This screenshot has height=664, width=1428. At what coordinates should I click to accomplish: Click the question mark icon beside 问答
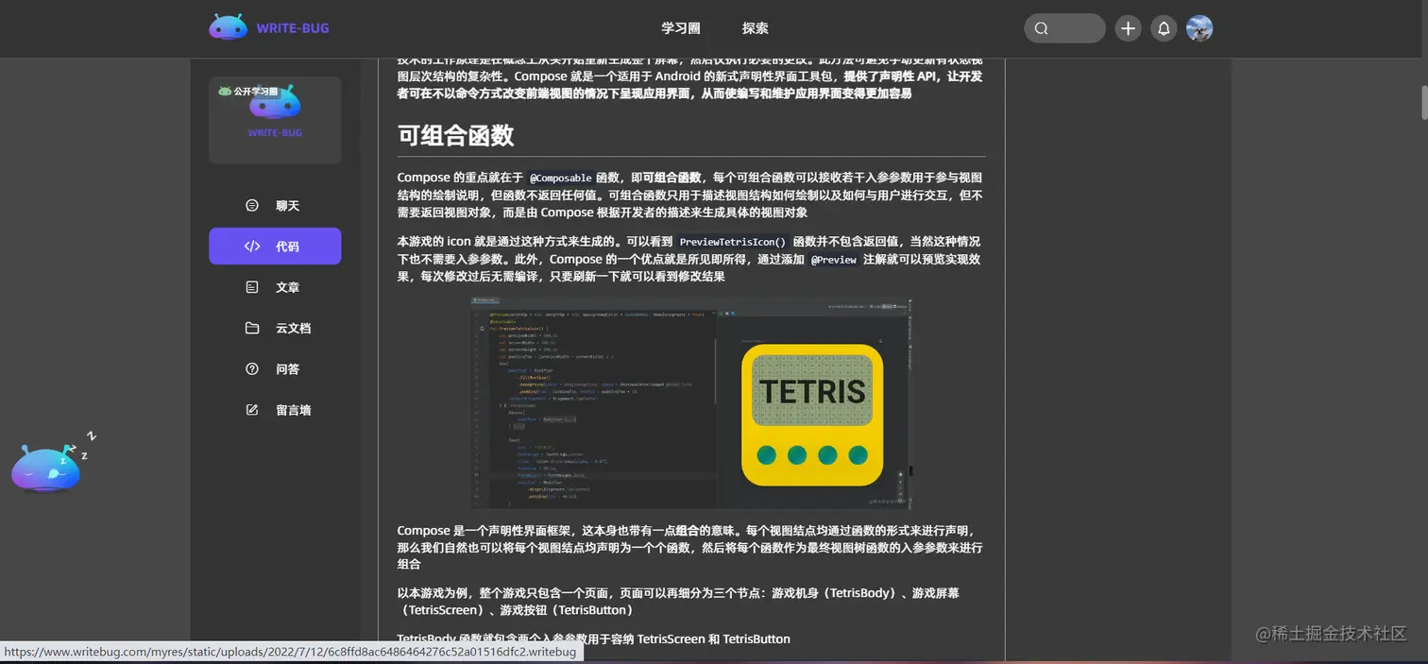(252, 369)
